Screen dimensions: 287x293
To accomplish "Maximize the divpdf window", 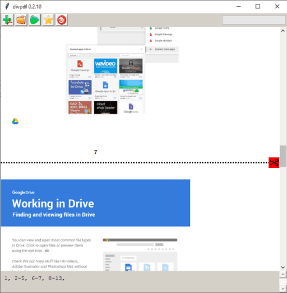I will [258, 6].
